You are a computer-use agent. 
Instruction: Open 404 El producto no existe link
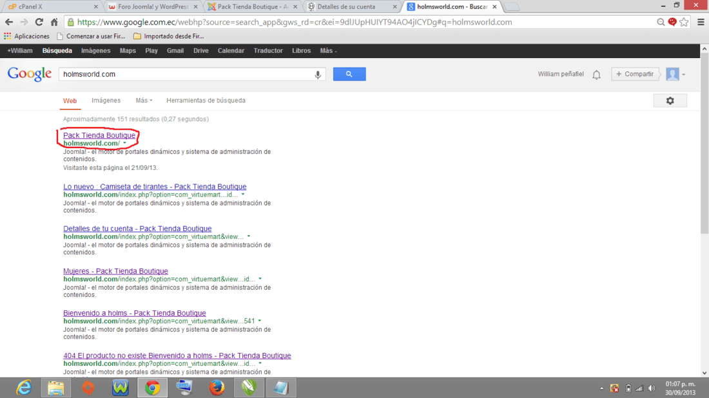[x=177, y=355]
